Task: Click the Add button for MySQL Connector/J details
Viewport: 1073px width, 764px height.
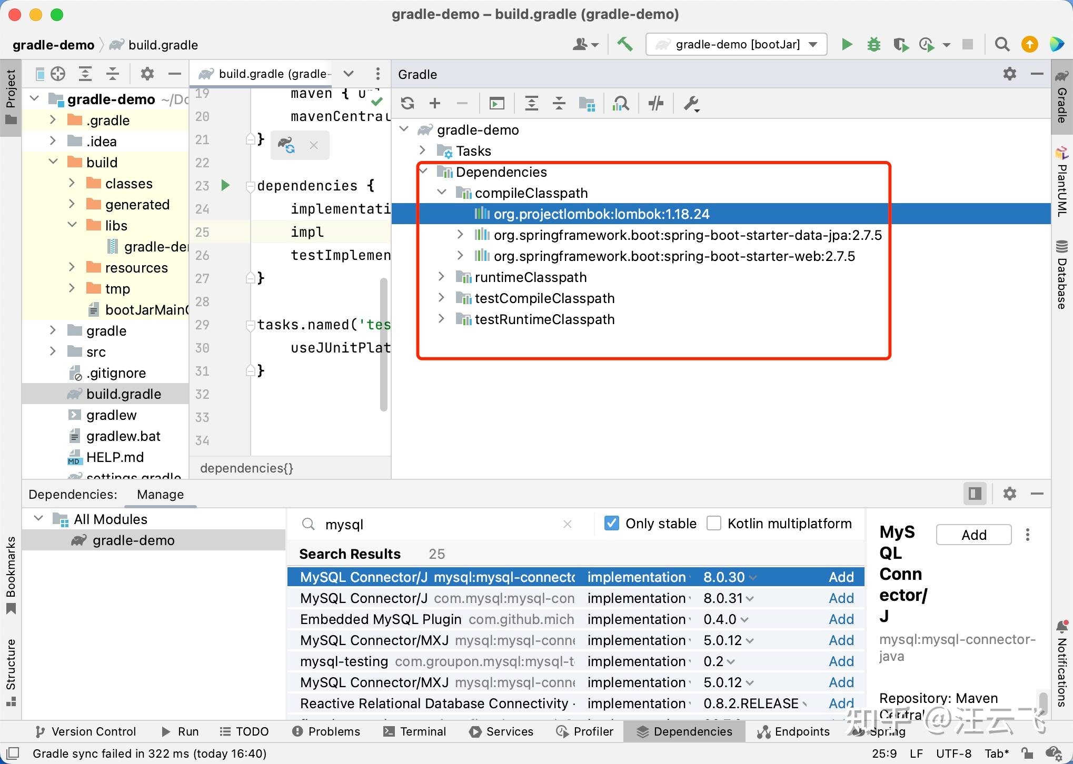Action: coord(973,535)
